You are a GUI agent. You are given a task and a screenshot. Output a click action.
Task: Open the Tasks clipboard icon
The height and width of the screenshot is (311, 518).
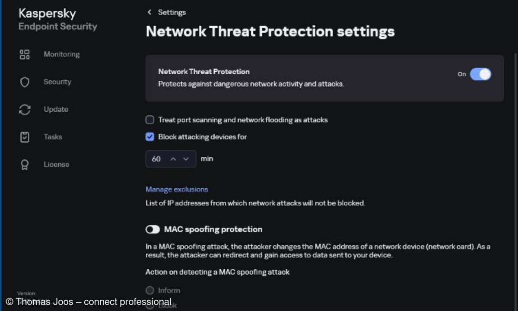point(25,136)
